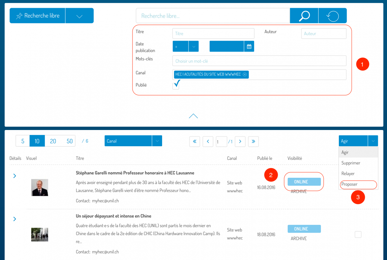Uncheck the Publié checkbox

point(176,86)
